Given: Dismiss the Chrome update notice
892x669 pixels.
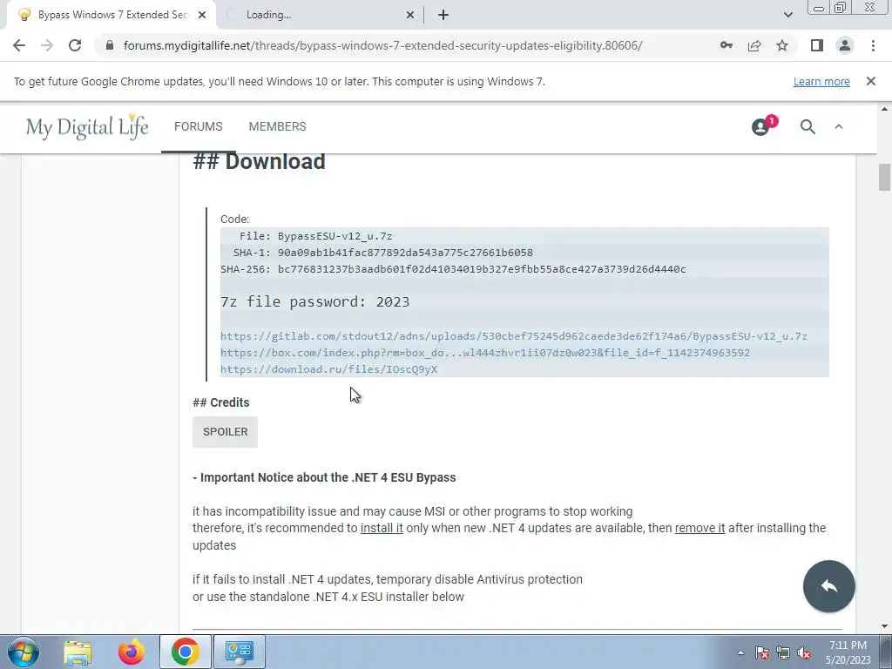Looking at the screenshot, I should 870,81.
